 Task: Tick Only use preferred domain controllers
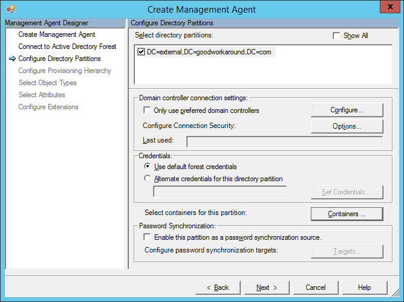click(x=147, y=111)
